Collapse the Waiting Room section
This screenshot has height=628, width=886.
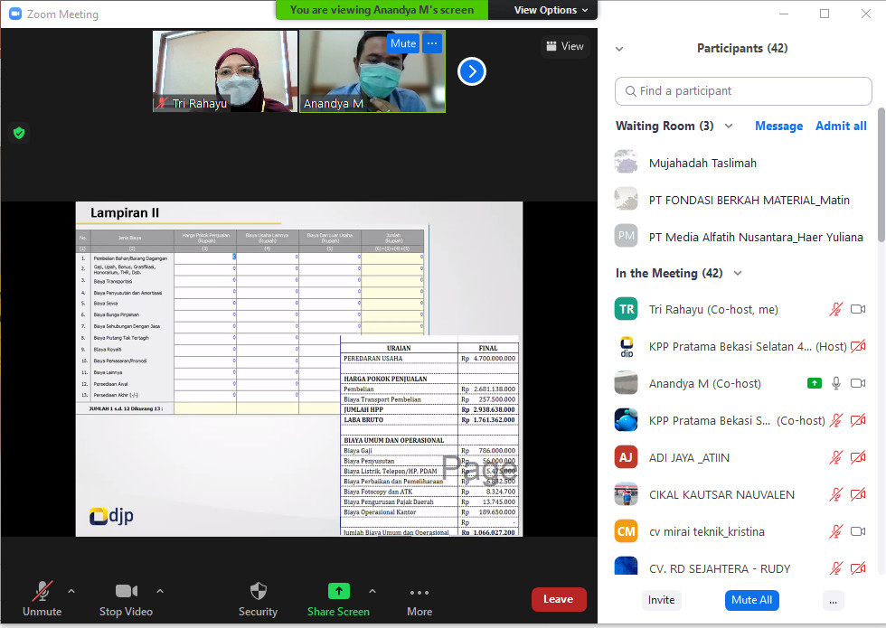click(729, 127)
